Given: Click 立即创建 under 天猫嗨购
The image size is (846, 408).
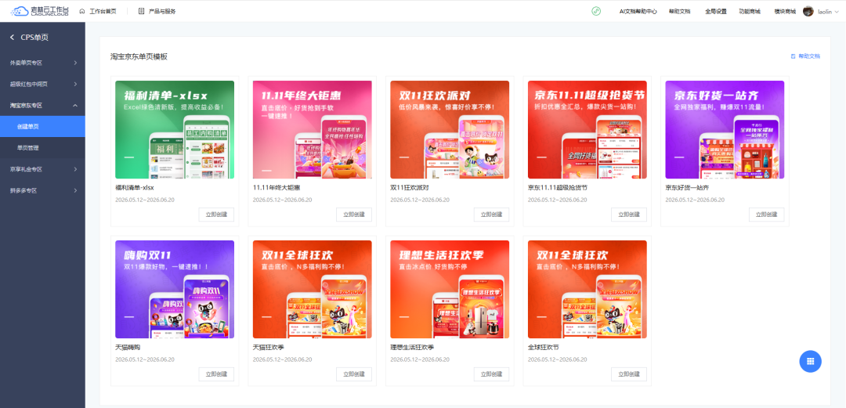Looking at the screenshot, I should [x=216, y=374].
